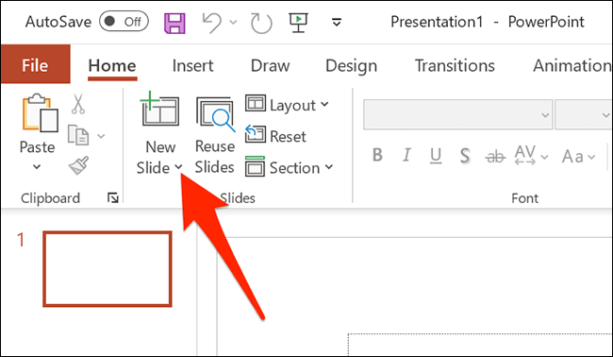The width and height of the screenshot is (613, 357).
Task: Open the Layout dropdown
Action: (x=288, y=105)
